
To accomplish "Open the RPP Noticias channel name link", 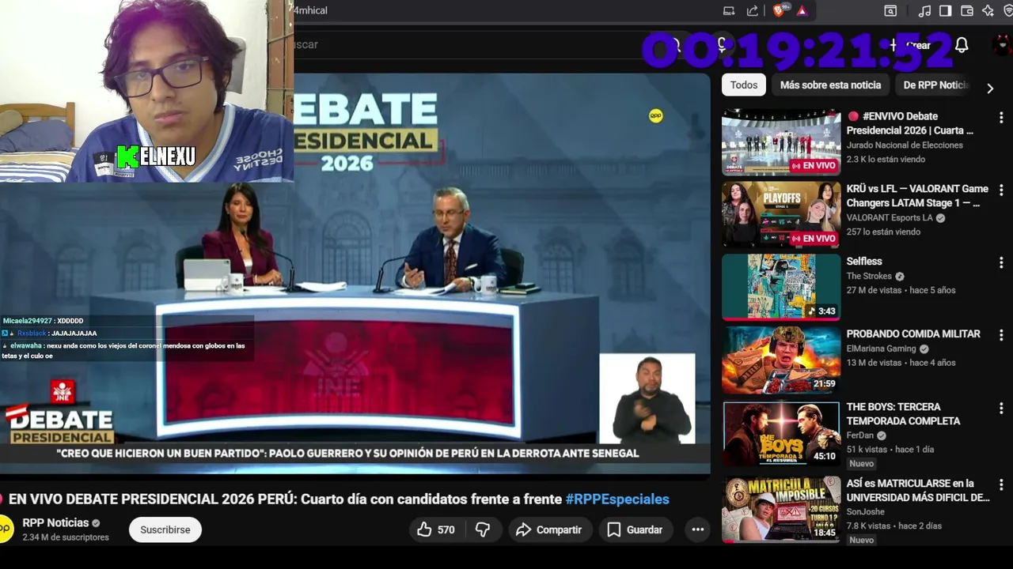I will pyautogui.click(x=55, y=522).
